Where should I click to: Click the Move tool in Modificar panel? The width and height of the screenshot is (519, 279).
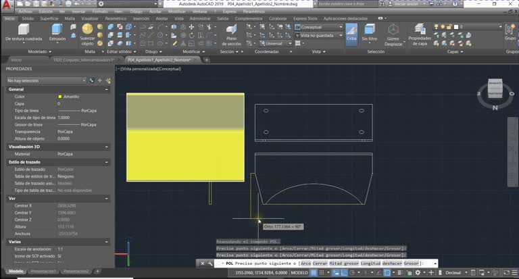(x=191, y=27)
